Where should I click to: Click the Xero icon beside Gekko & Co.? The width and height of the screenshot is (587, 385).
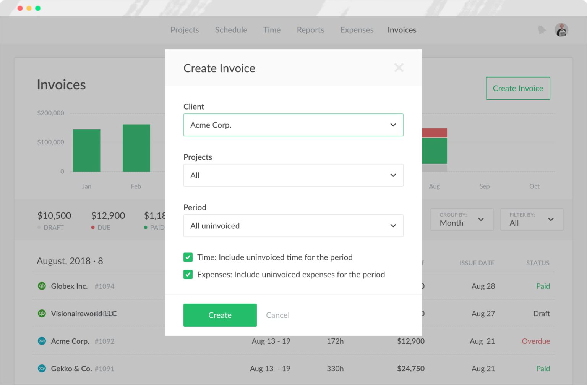(42, 368)
